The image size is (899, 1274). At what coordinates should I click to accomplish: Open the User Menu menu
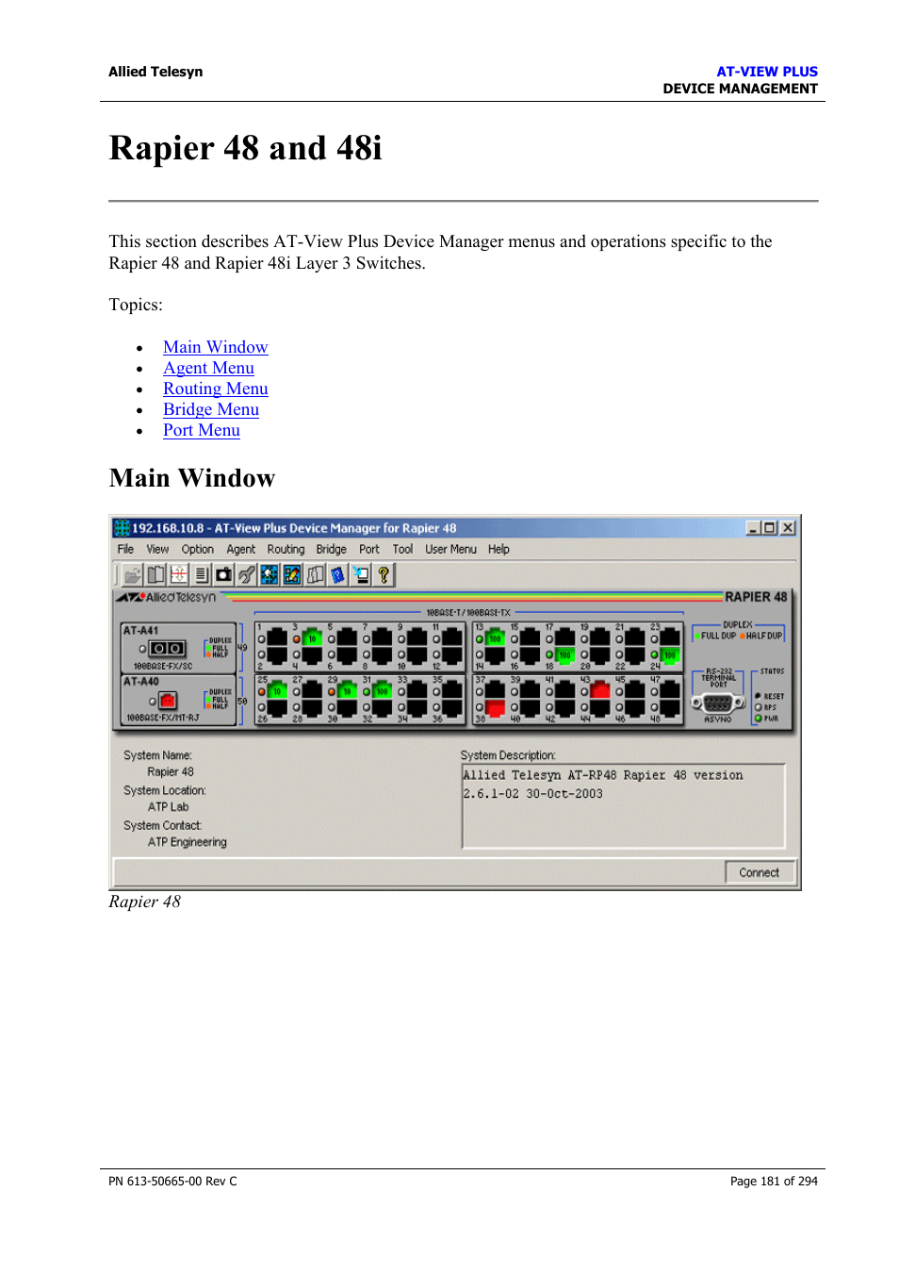pos(450,549)
